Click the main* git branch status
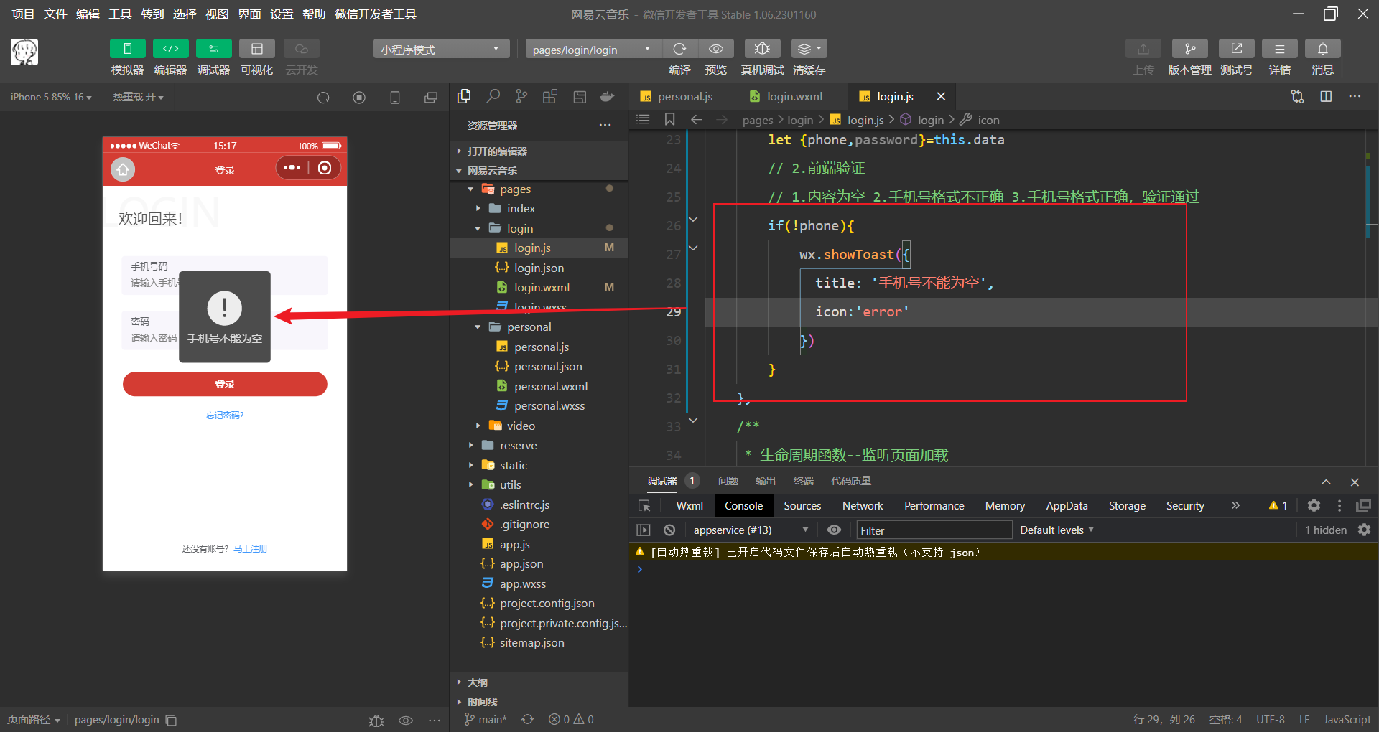The height and width of the screenshot is (732, 1379). 486,719
